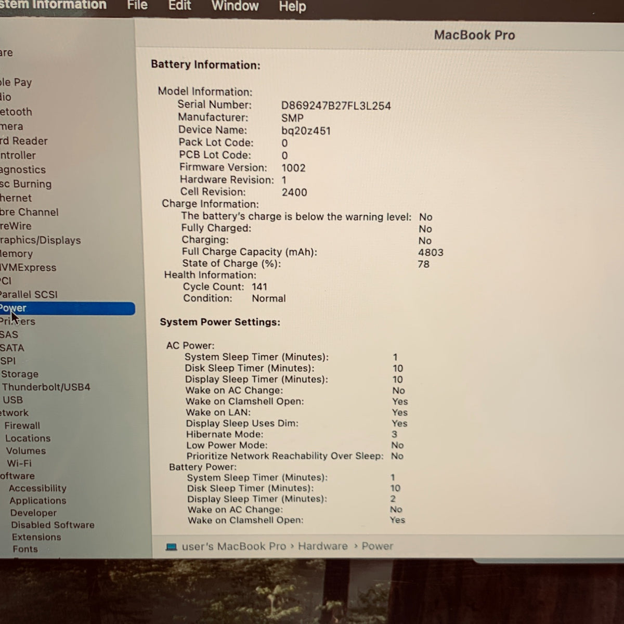This screenshot has width=624, height=624.
Task: Select Card Reader in the sidebar
Action: (24, 141)
